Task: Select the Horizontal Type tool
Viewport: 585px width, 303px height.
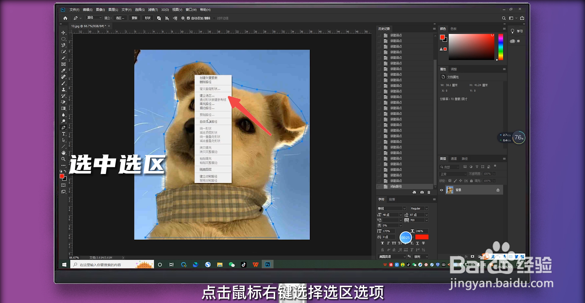Action: (63, 134)
